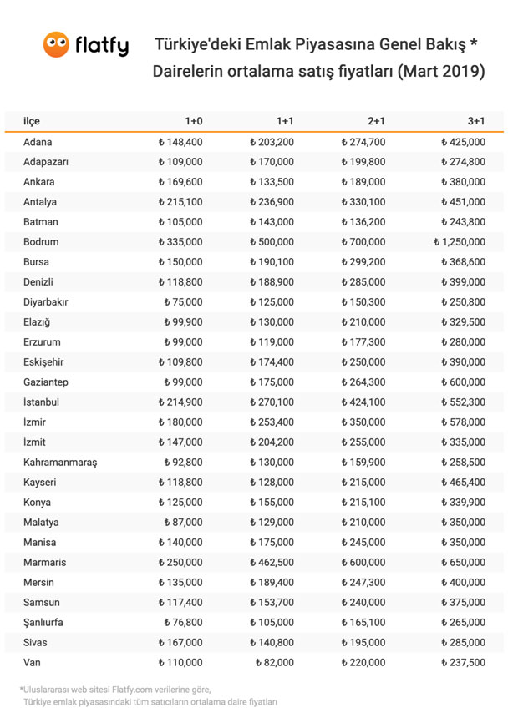Screen dimensions: 508x723
Task: Click the Şanlıurfa row label
Action: [43, 623]
